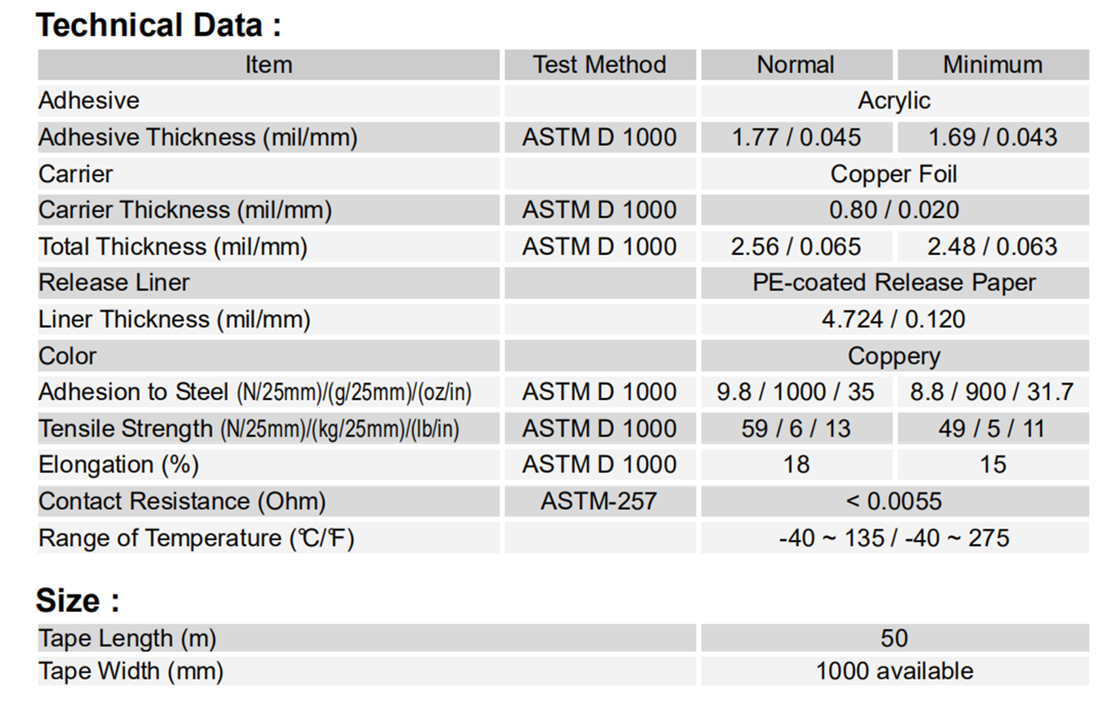Click the Item column header
The image size is (1108, 703).
268,65
